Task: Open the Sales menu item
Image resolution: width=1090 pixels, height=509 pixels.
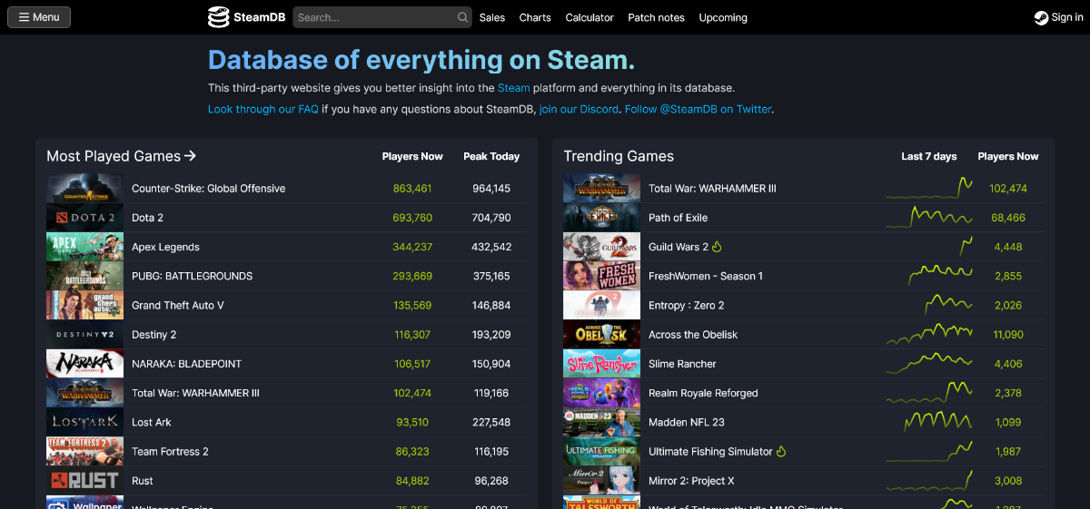Action: click(492, 17)
